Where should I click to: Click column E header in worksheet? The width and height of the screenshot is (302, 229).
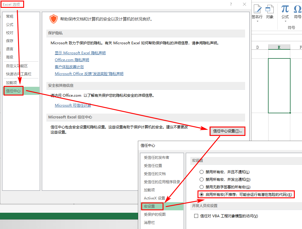pyautogui.click(x=279, y=47)
